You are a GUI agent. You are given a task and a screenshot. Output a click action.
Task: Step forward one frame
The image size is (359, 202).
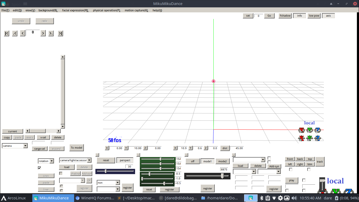click(43, 33)
